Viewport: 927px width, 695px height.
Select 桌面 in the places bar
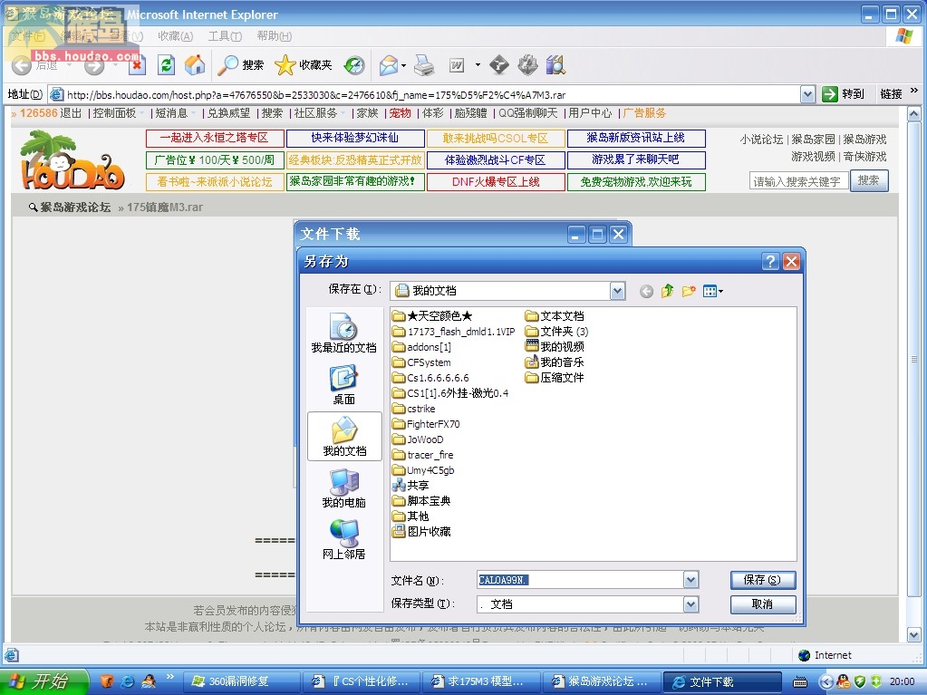(344, 385)
